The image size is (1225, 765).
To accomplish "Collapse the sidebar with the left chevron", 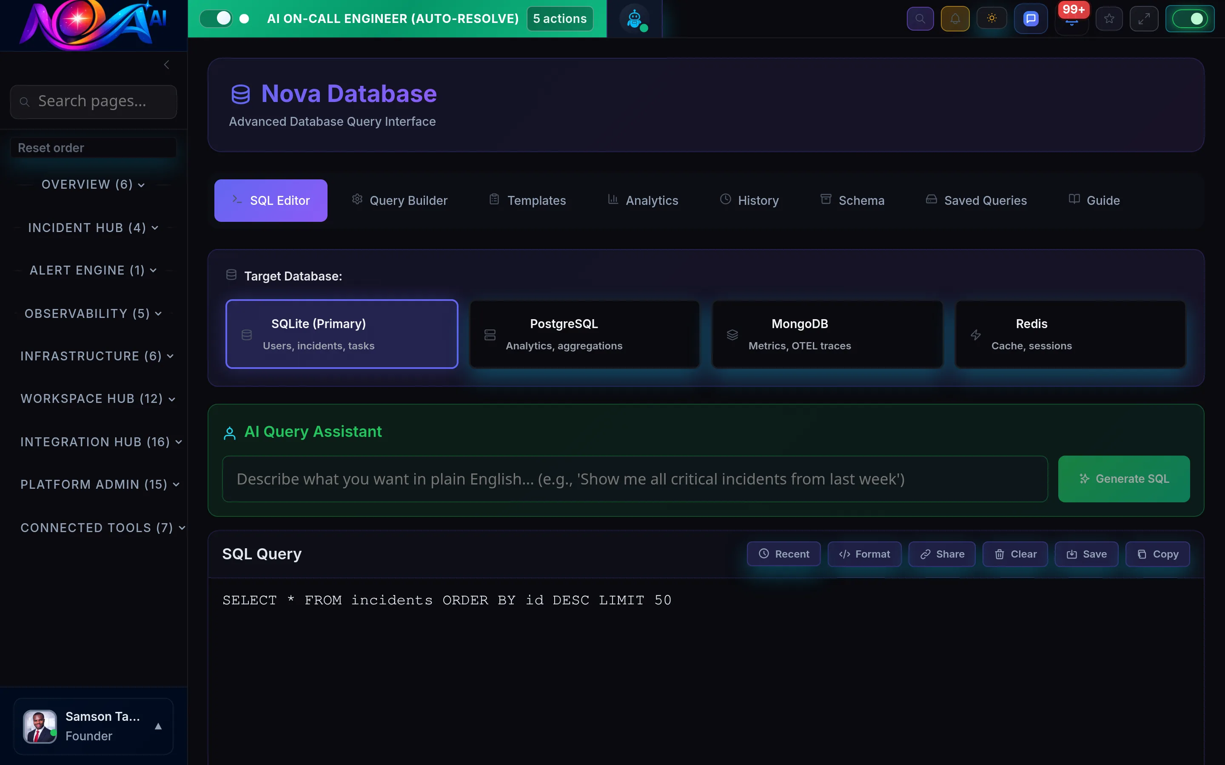I will tap(167, 65).
